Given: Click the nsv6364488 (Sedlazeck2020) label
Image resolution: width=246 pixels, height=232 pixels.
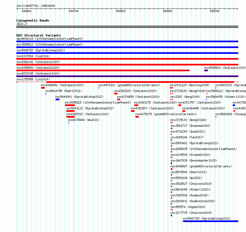Looking at the screenshot, I should [204, 108].
